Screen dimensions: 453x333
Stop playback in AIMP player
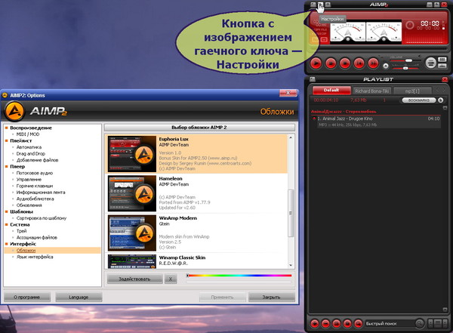(345, 63)
